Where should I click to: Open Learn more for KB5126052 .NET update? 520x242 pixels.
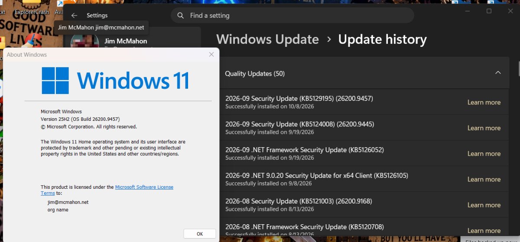[484, 153]
